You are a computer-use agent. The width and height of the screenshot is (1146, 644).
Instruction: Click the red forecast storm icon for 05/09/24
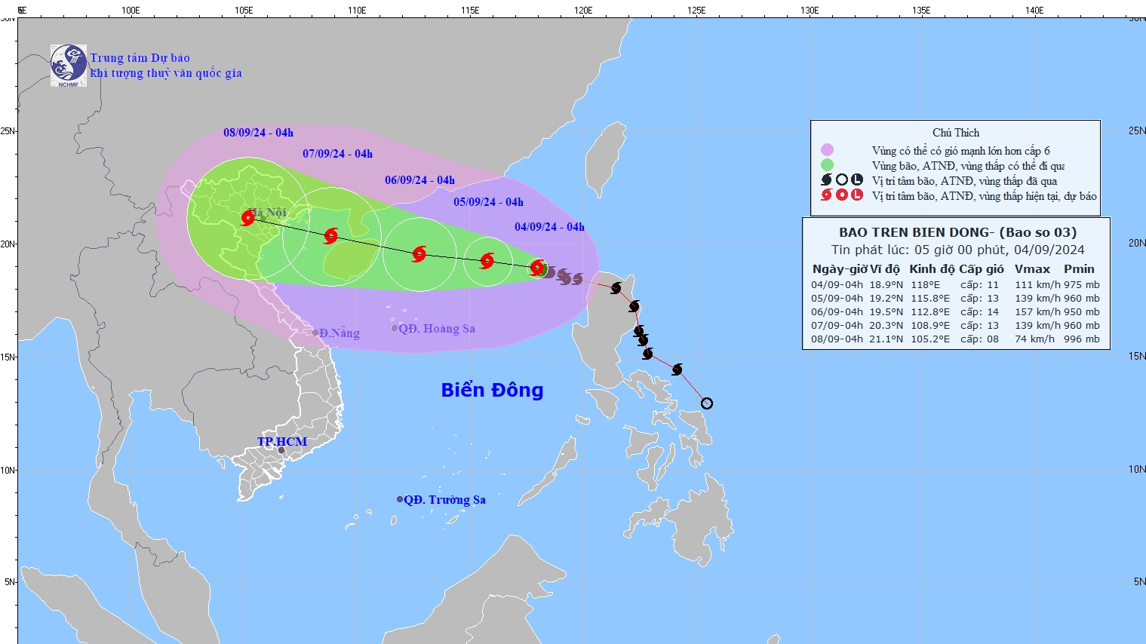tap(487, 261)
